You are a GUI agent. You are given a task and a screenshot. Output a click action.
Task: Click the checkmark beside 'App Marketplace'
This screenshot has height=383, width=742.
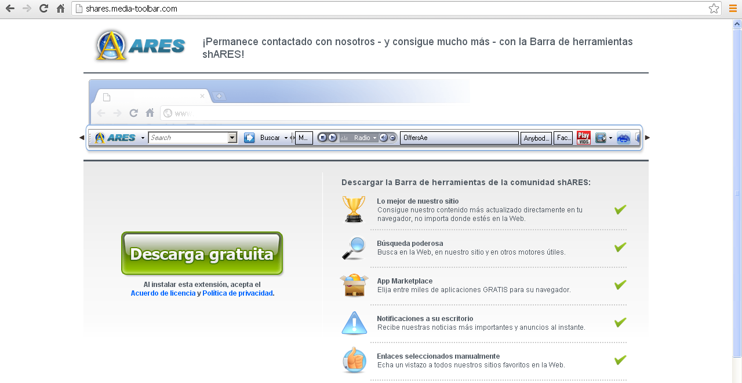pyautogui.click(x=620, y=285)
